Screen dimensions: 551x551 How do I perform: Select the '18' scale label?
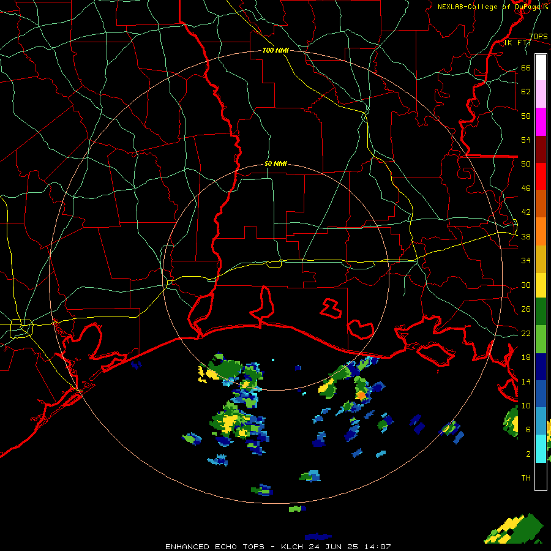tap(526, 358)
